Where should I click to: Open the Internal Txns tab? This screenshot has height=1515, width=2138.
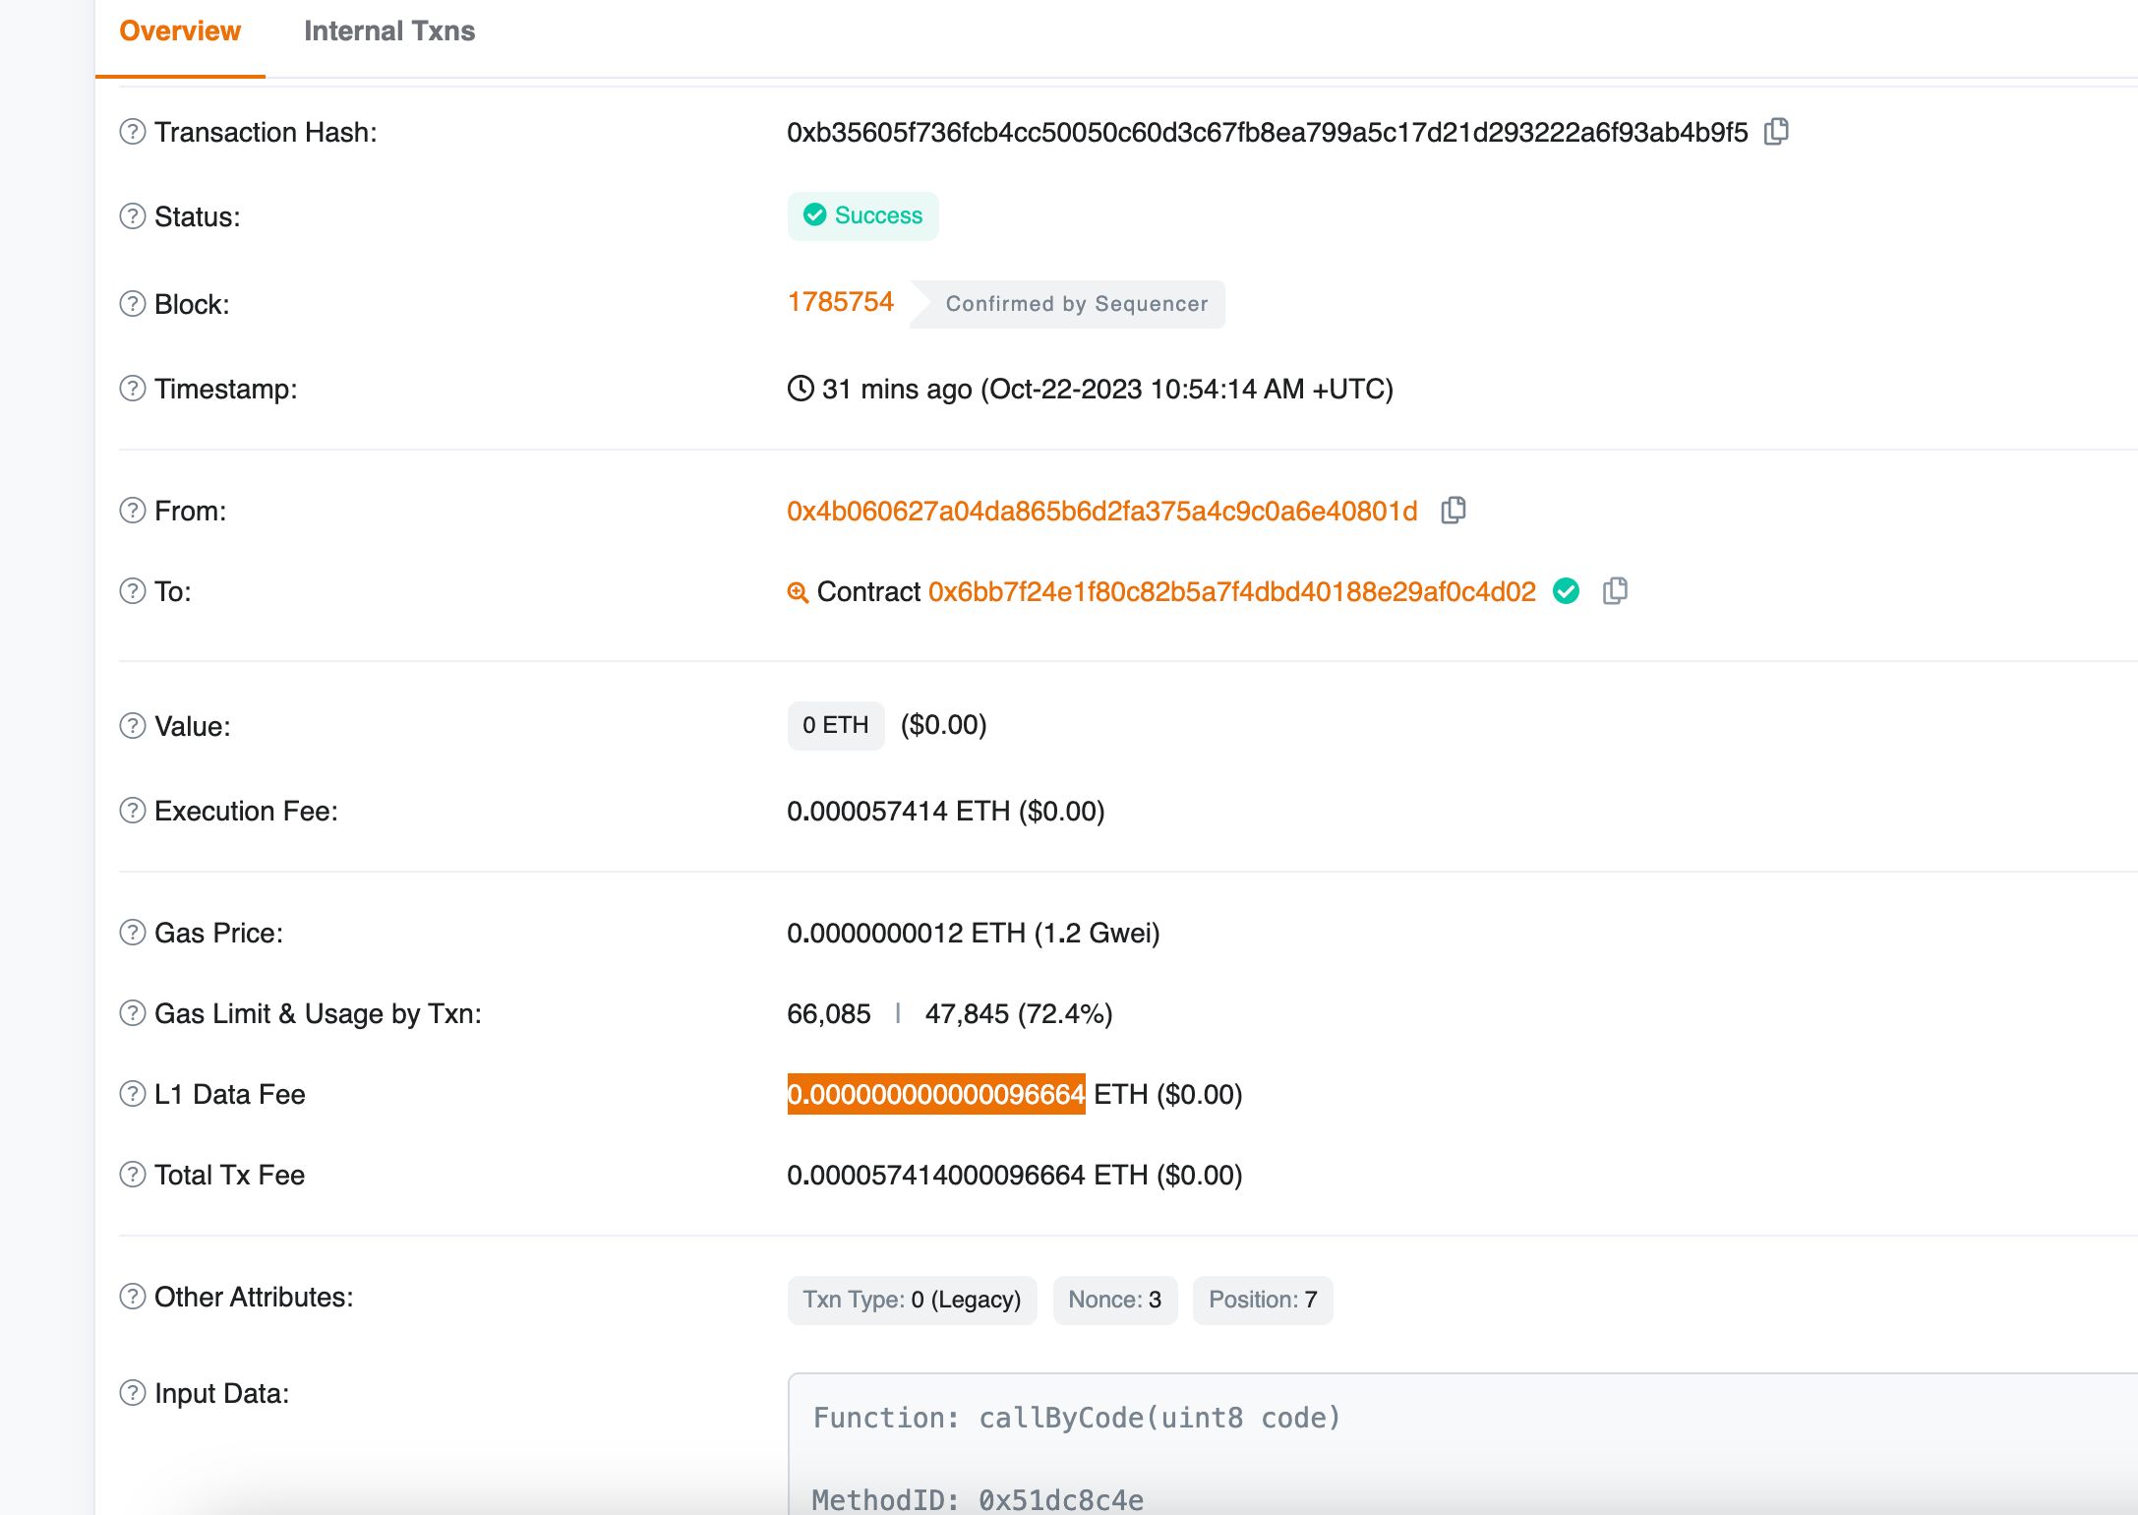389,31
